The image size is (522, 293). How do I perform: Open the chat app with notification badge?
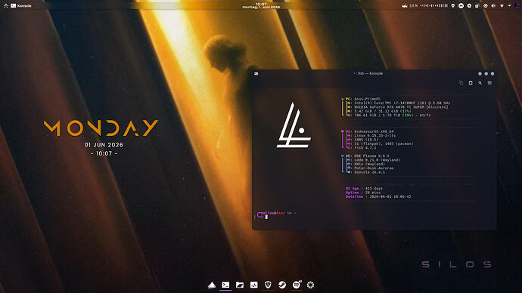(x=297, y=285)
